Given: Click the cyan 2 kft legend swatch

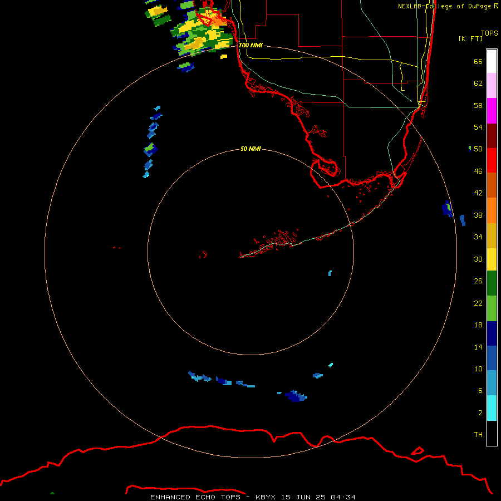Looking at the screenshot, I should click(x=492, y=408).
